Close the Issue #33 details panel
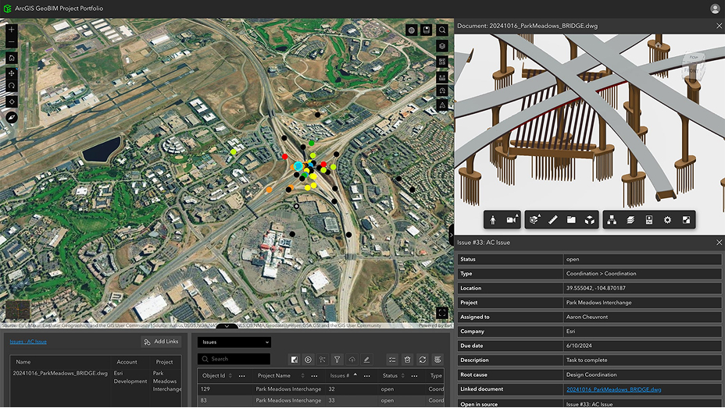The height and width of the screenshot is (408, 725). (x=719, y=243)
